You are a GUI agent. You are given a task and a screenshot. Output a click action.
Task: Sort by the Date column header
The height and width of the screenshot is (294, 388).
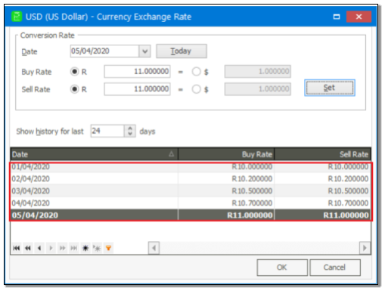(94, 154)
